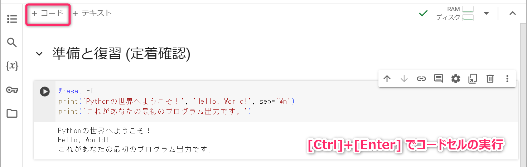Open the files folder panel
The width and height of the screenshot is (527, 167).
pos(12,114)
